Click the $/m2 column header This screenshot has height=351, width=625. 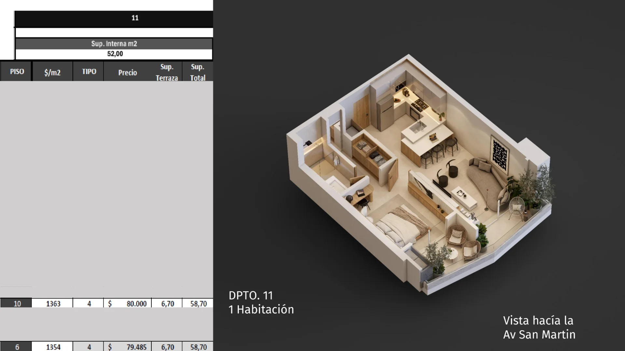[52, 72]
